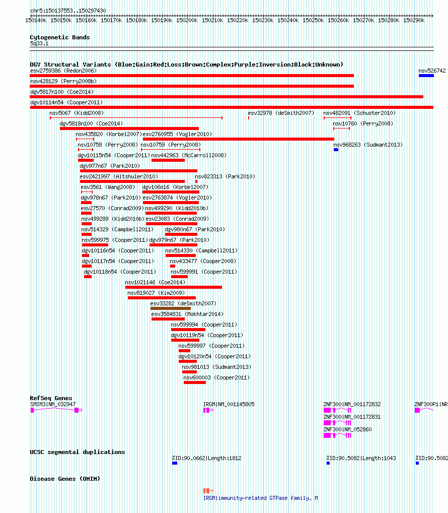This screenshot has height=513, width=448.
Task: Click nsv599997 (Cooper2011) label
Action: click(211, 346)
